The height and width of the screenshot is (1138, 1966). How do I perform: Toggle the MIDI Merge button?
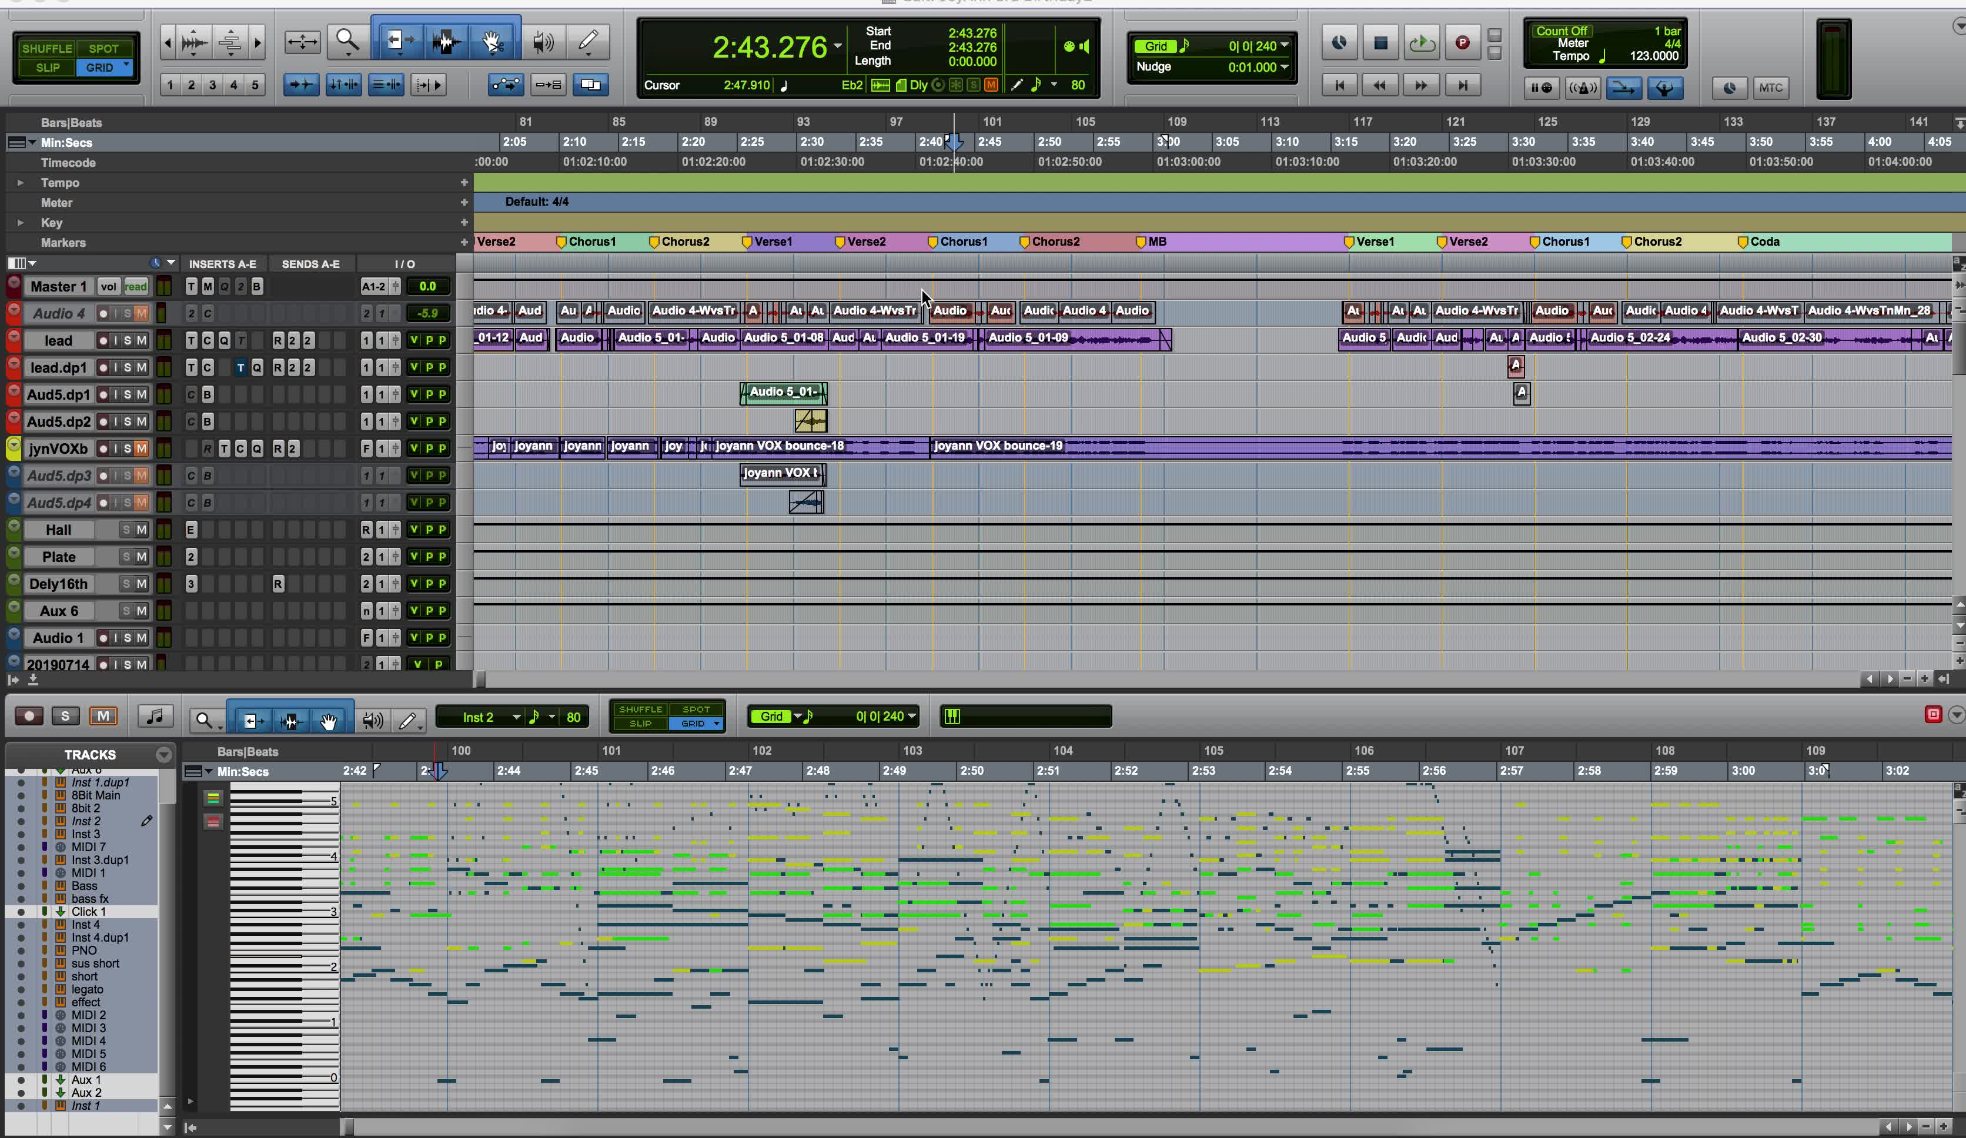point(1623,88)
